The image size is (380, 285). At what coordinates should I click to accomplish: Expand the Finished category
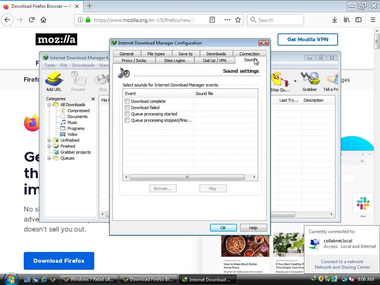pyautogui.click(x=49, y=146)
